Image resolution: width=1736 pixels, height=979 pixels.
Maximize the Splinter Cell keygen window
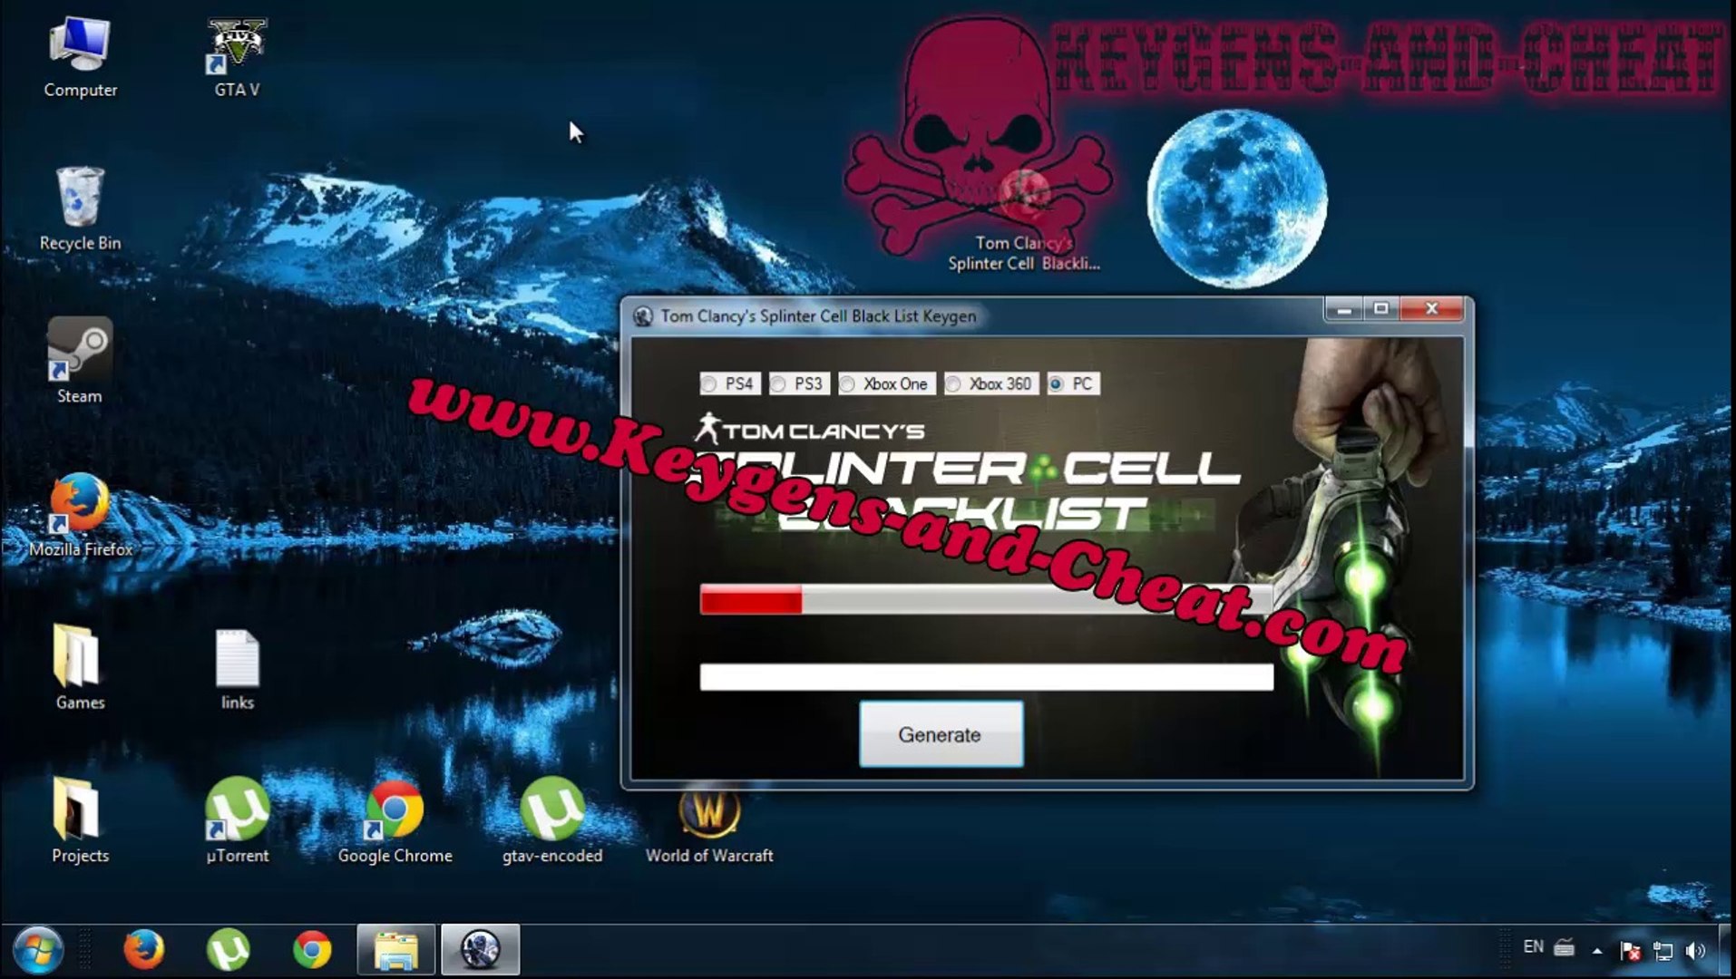click(x=1381, y=309)
